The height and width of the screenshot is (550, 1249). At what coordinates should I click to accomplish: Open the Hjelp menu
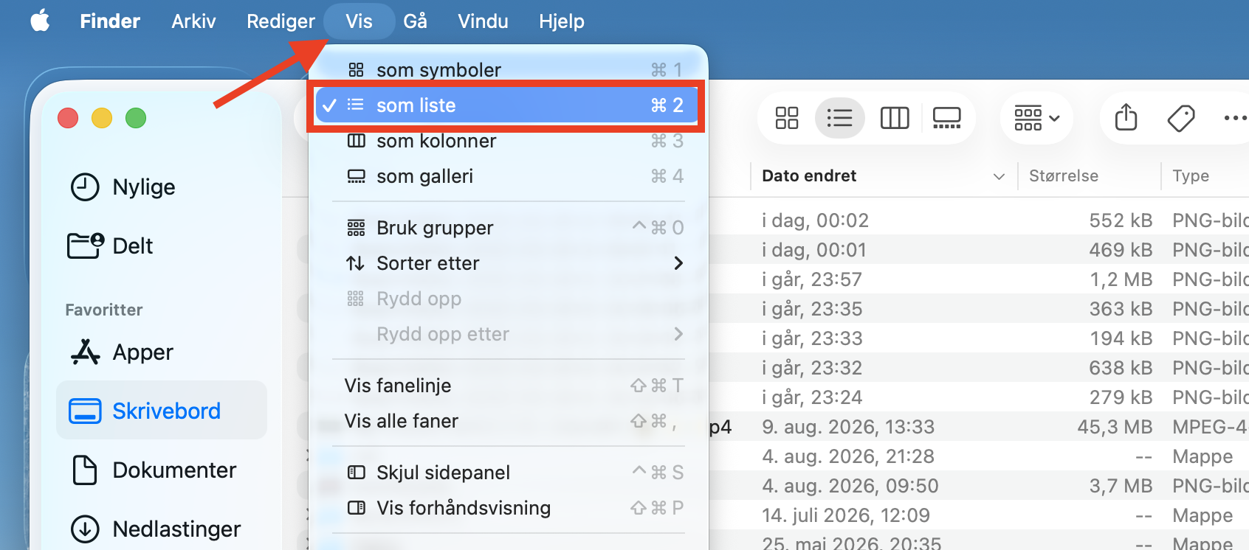coord(562,21)
